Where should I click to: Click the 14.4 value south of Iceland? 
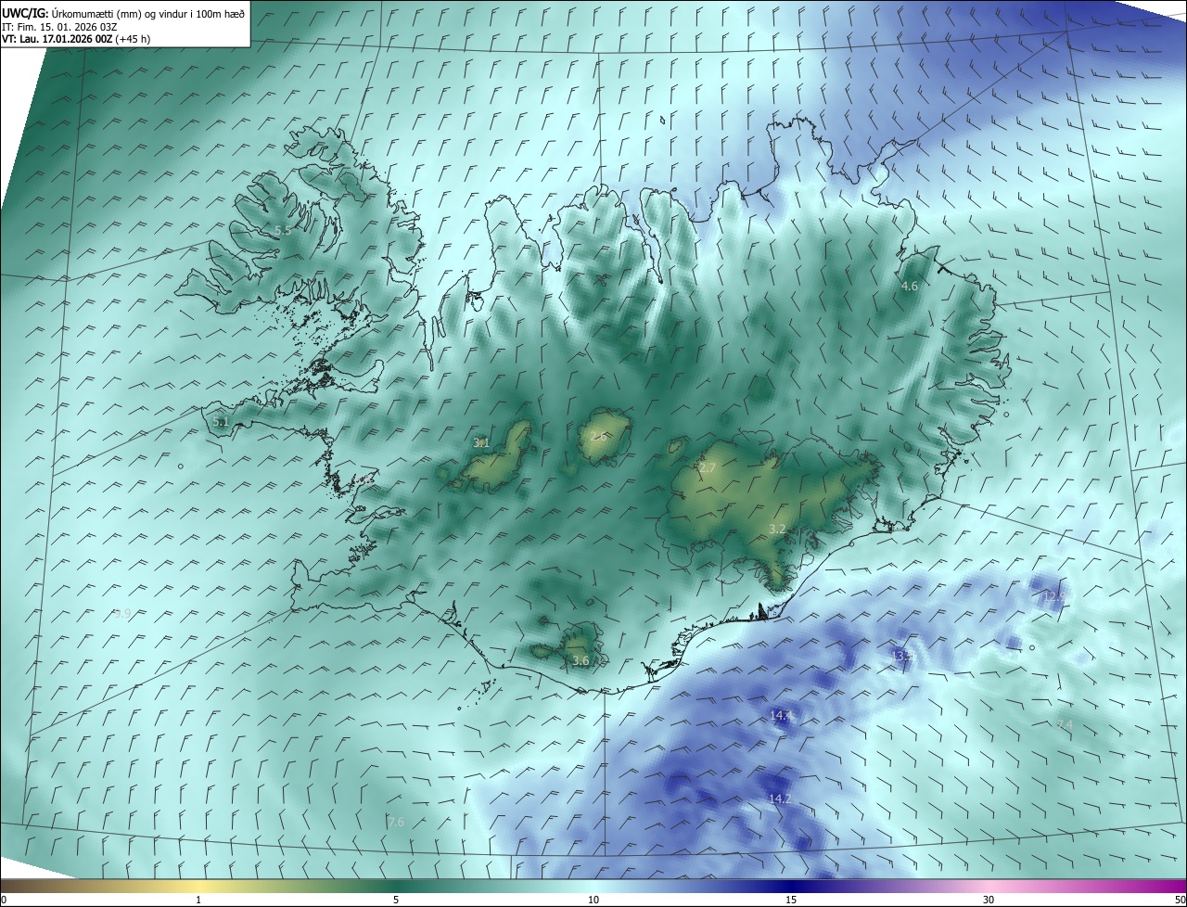click(781, 716)
